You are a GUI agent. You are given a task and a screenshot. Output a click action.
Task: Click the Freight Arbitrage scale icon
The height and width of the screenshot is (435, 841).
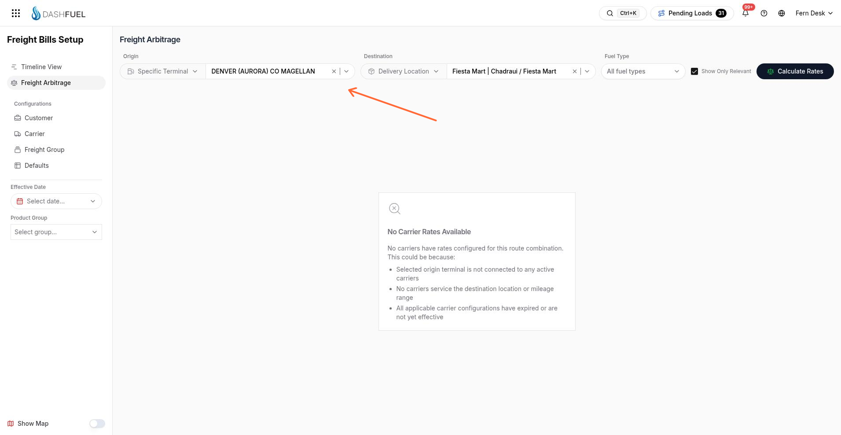coord(14,83)
